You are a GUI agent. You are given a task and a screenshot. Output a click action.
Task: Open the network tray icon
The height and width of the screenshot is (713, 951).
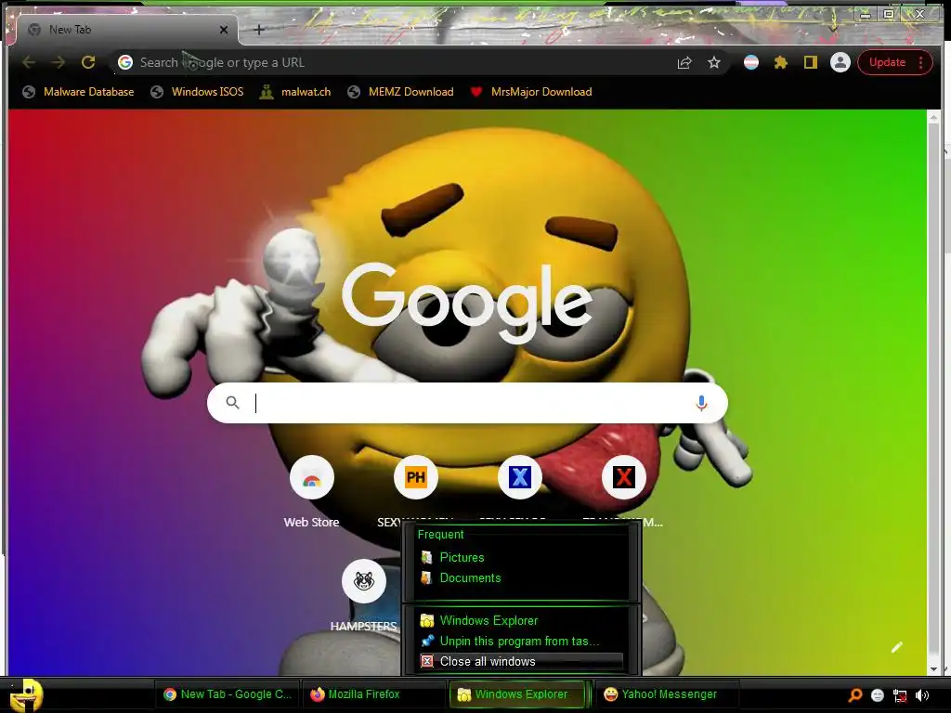pyautogui.click(x=900, y=695)
